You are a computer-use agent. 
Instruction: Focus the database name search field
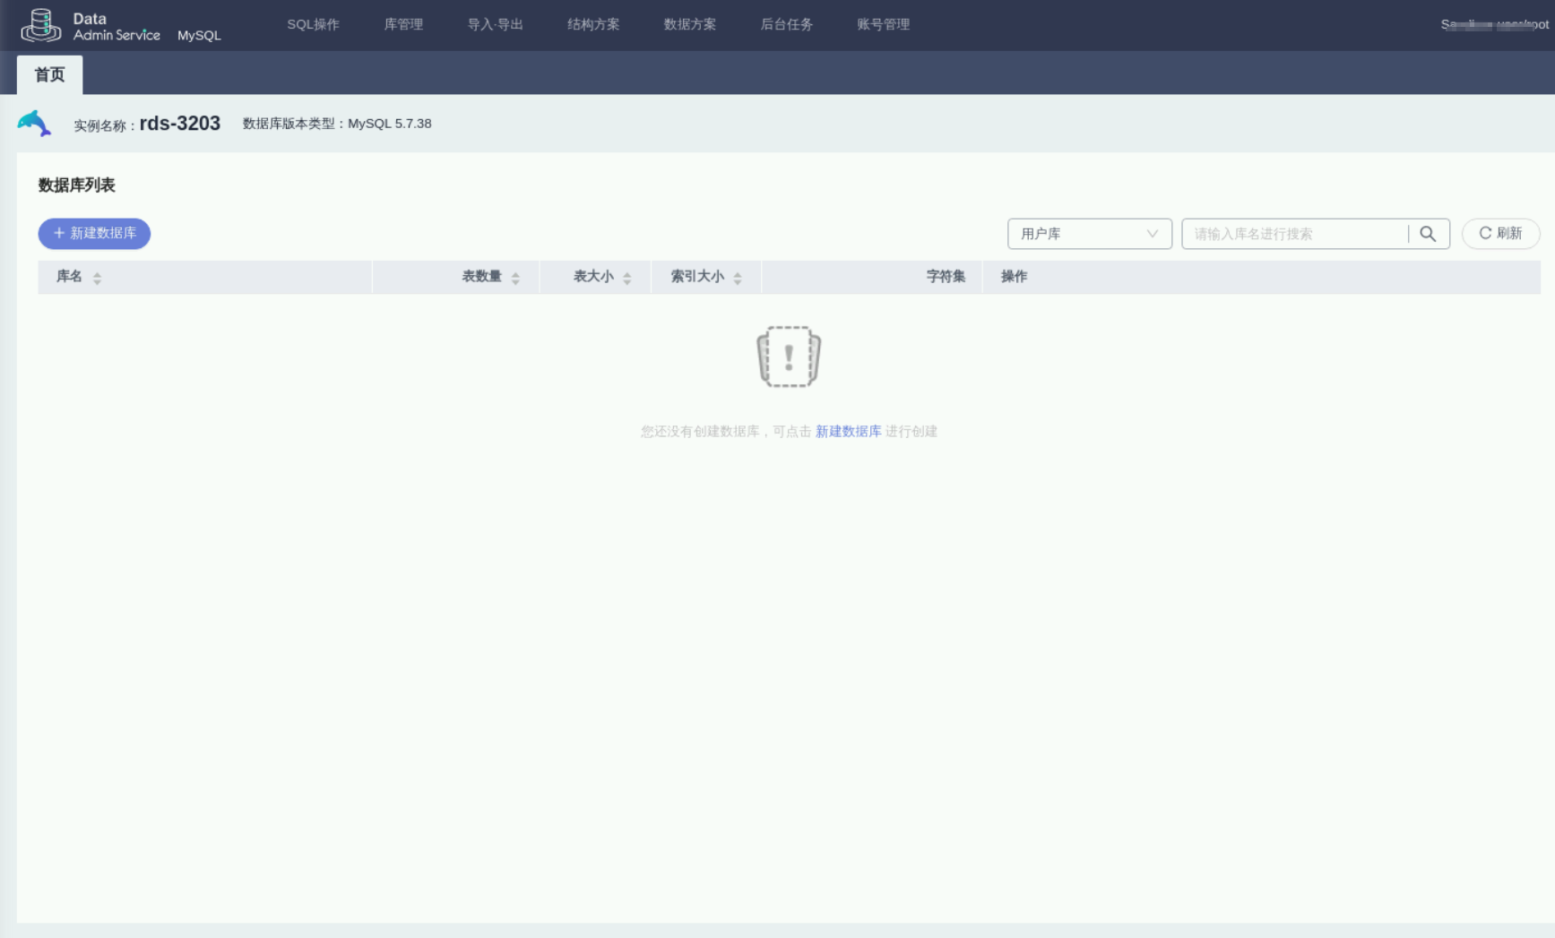click(x=1295, y=234)
